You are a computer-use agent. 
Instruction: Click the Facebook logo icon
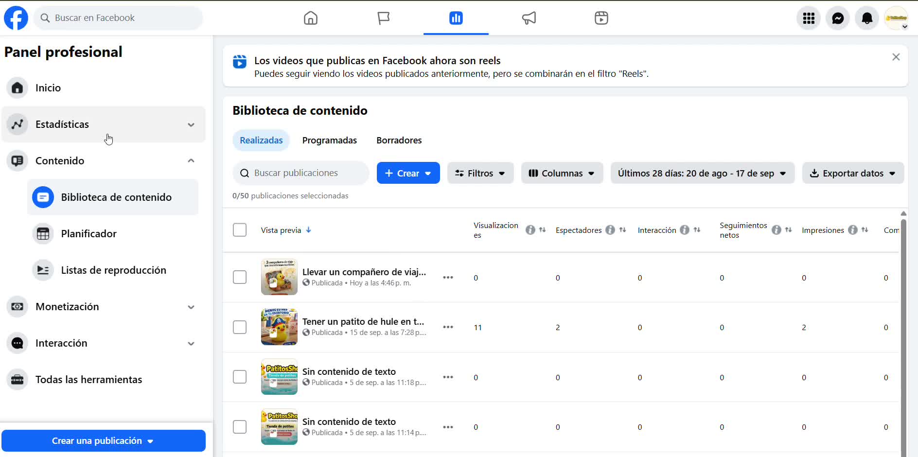coord(16,18)
